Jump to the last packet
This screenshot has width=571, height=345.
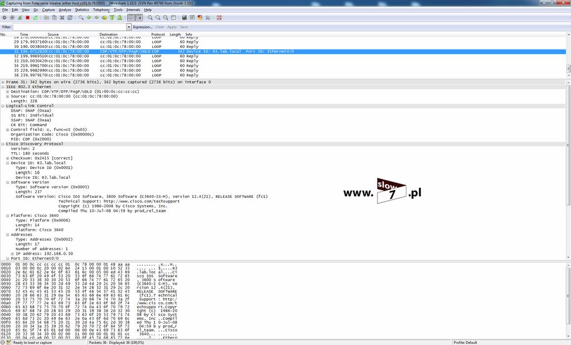pyautogui.click(x=119, y=17)
